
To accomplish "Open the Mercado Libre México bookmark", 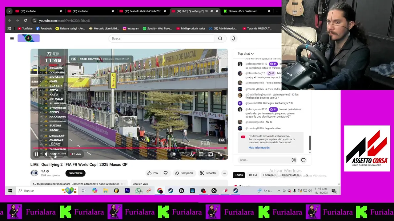I will tap(104, 29).
